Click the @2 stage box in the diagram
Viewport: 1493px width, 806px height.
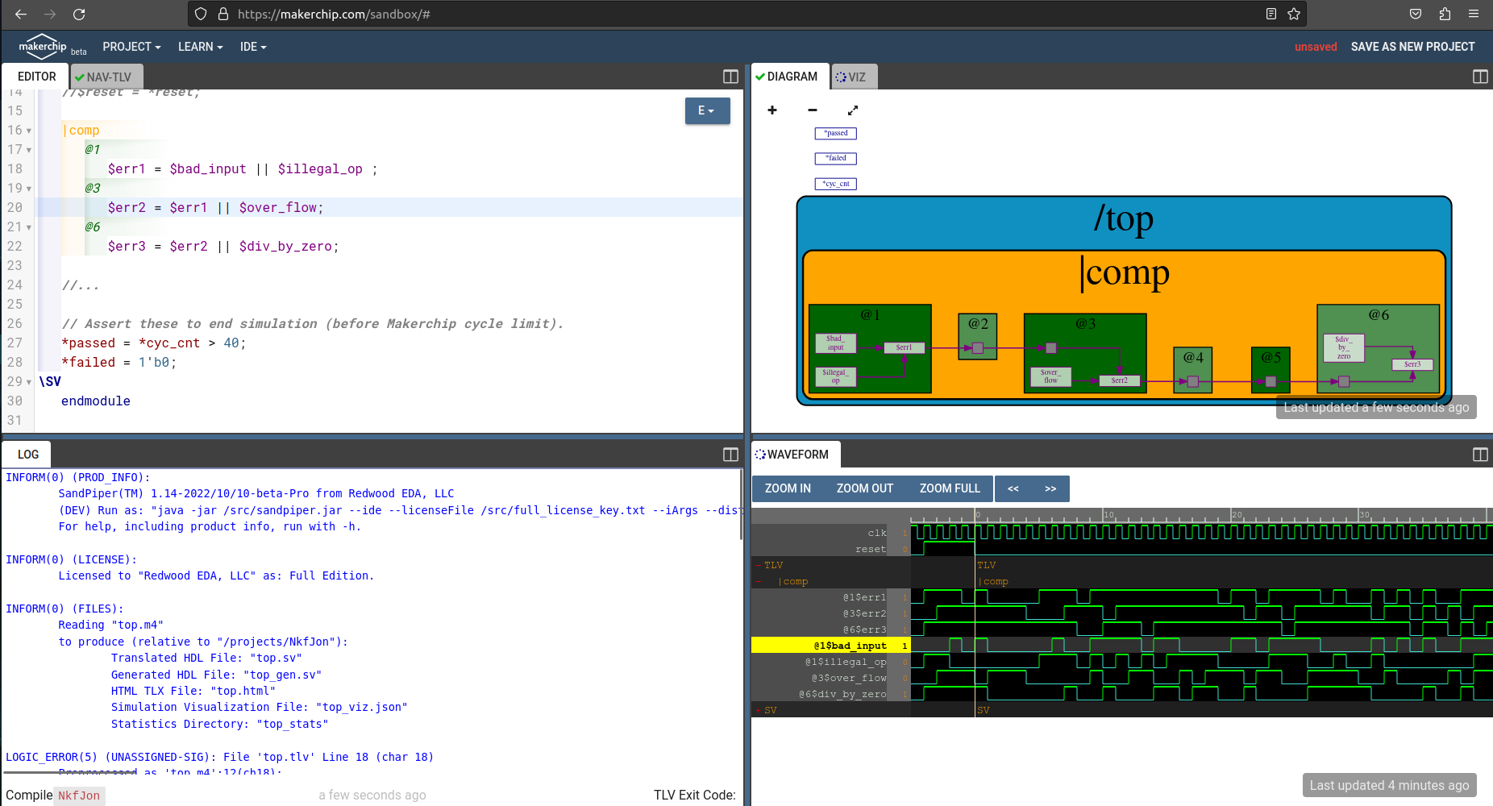978,336
